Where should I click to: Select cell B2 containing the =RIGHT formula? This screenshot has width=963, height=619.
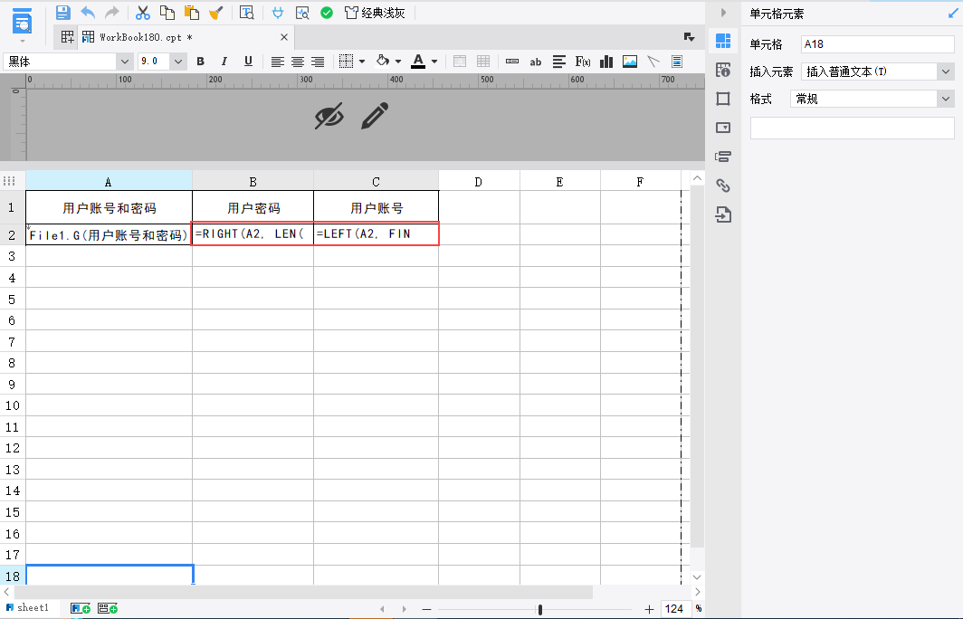click(x=253, y=234)
